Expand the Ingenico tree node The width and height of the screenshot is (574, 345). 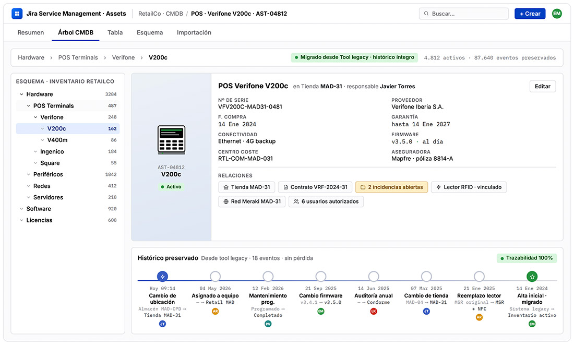click(x=35, y=152)
